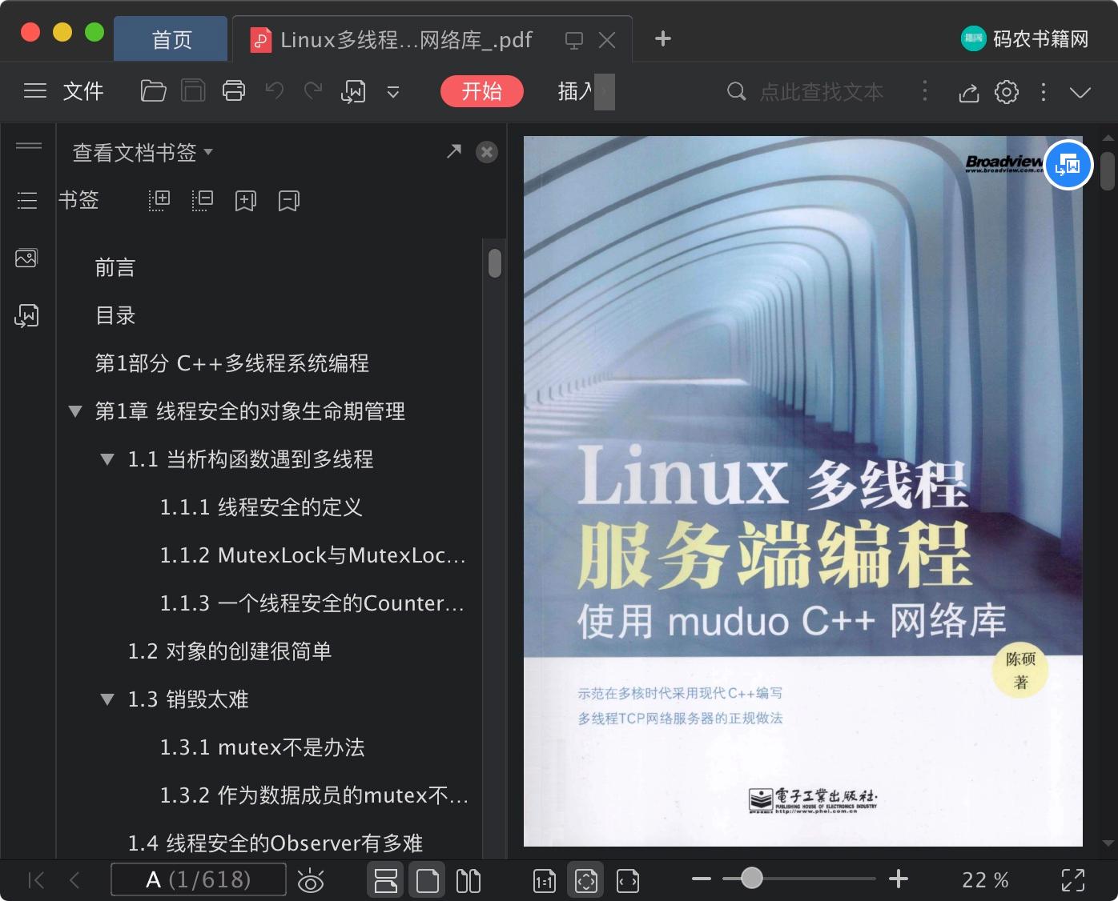Screen dimensions: 1118x901
Task: Click the PDF convert icon in toolbar
Action: click(x=353, y=92)
